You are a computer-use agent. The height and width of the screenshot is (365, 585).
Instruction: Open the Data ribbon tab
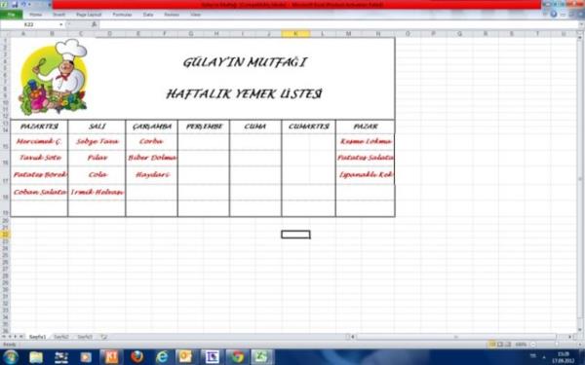click(x=148, y=15)
